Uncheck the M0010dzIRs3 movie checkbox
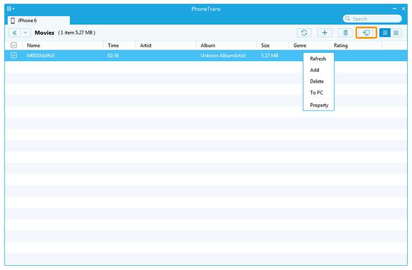The width and height of the screenshot is (412, 270). click(14, 55)
